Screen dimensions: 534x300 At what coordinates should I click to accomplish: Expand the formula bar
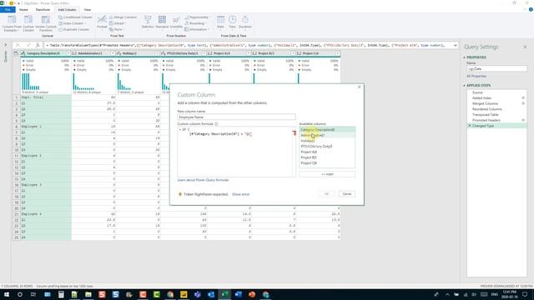click(x=455, y=45)
